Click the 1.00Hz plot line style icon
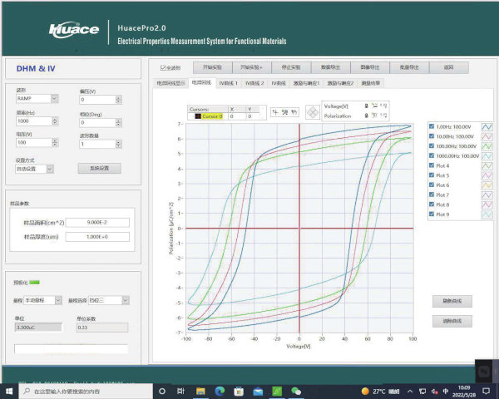The height and width of the screenshot is (399, 499). 487,126
